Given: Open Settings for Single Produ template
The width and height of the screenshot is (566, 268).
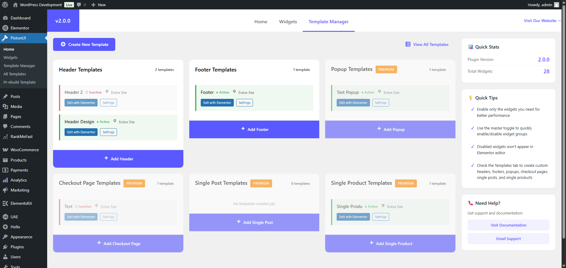Looking at the screenshot, I should coord(381,217).
